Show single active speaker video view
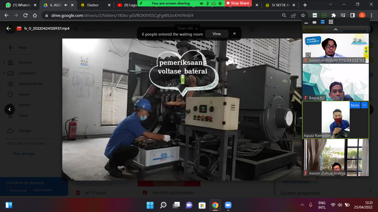The height and width of the screenshot is (212, 378). 315,22
